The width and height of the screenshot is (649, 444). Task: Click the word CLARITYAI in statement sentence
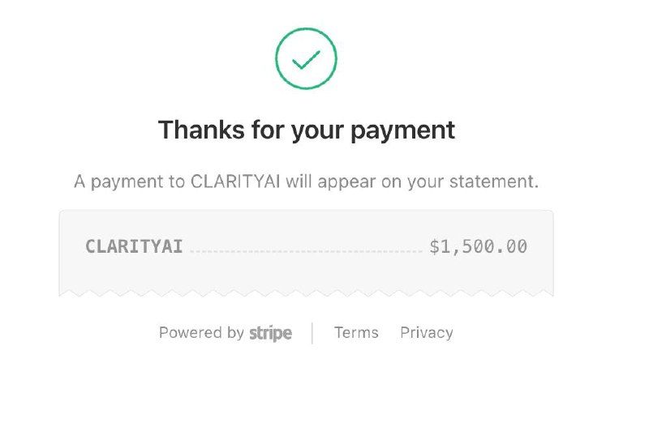[235, 181]
